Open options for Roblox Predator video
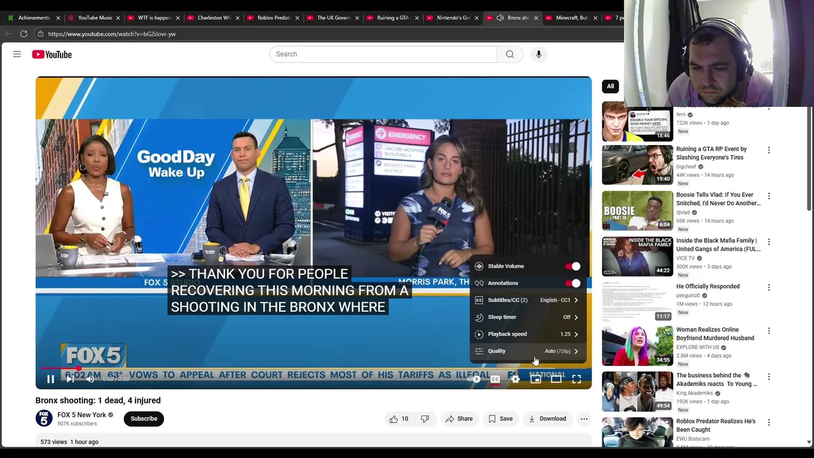The width and height of the screenshot is (814, 458). pos(769,422)
